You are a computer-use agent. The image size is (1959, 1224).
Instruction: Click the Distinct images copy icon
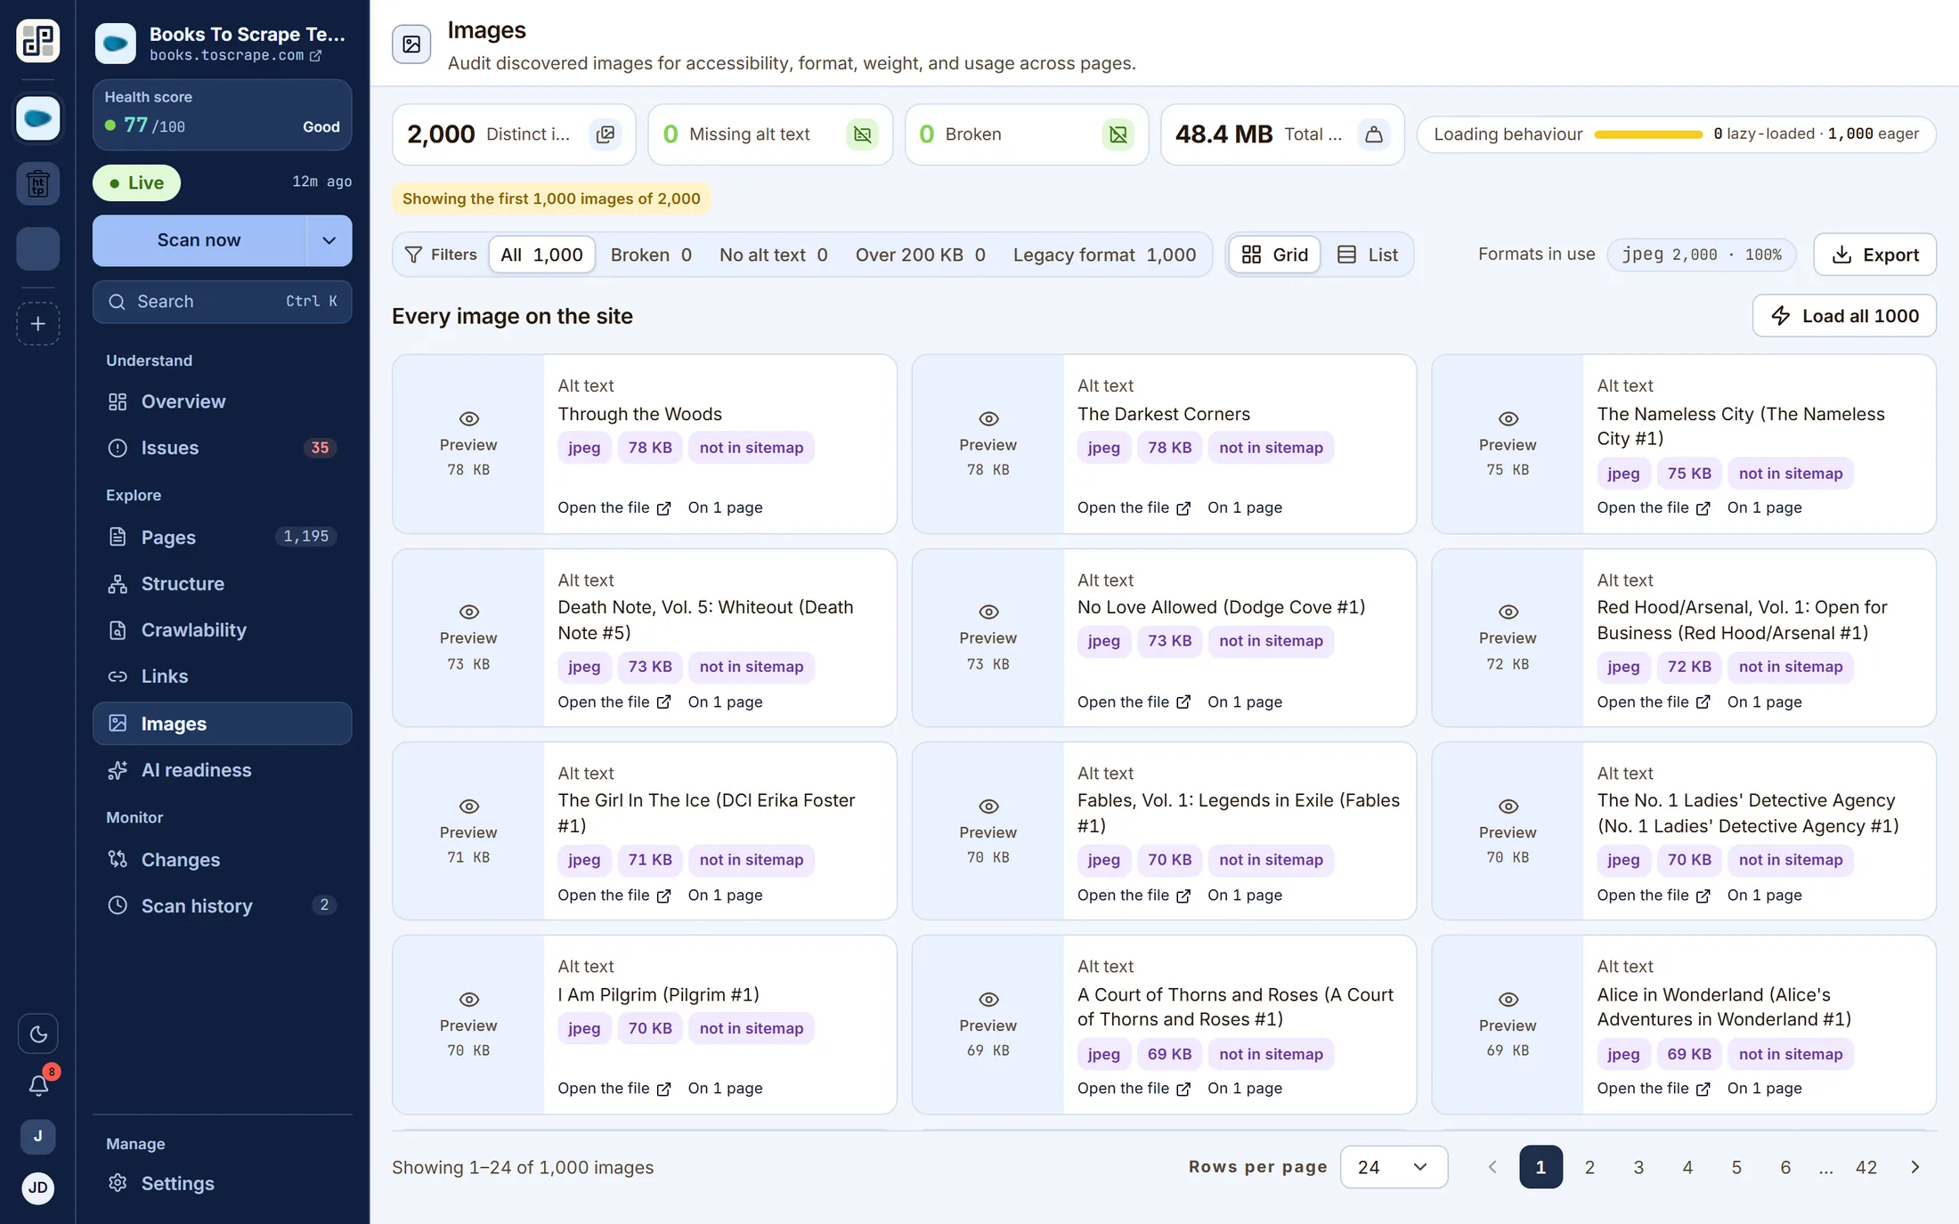click(x=606, y=134)
